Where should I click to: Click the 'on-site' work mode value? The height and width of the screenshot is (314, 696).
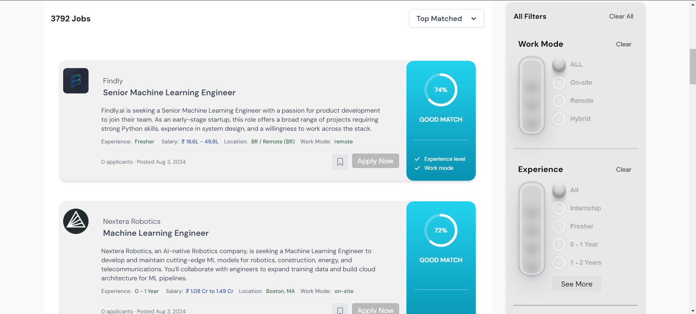click(344, 291)
